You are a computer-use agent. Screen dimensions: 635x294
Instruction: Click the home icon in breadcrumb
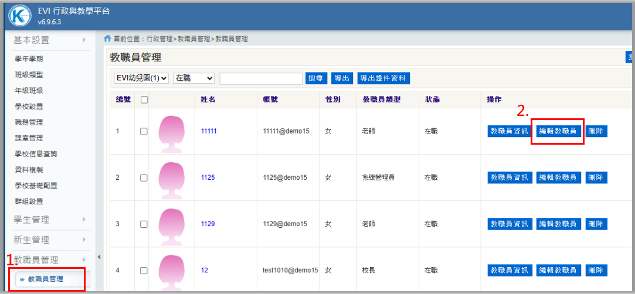107,39
